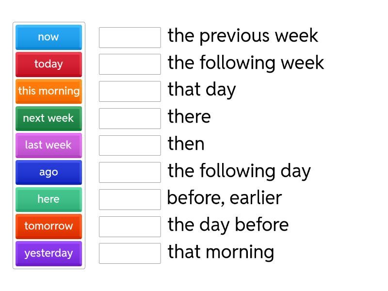Click the 'that morning' definition text
The height and width of the screenshot is (291, 388).
point(221,252)
